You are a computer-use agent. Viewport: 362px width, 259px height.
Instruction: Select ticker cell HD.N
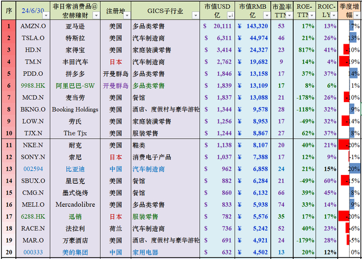[33, 50]
